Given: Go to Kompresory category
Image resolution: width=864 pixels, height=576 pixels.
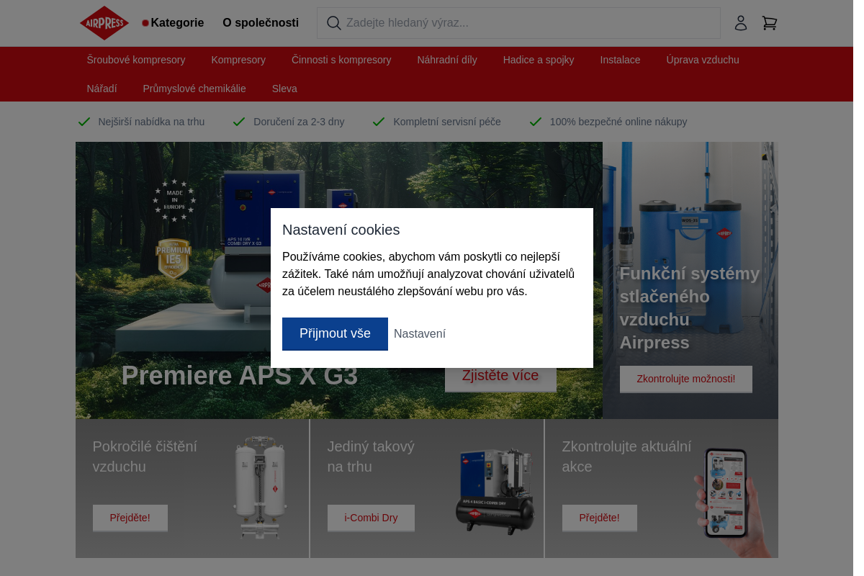Looking at the screenshot, I should (238, 60).
